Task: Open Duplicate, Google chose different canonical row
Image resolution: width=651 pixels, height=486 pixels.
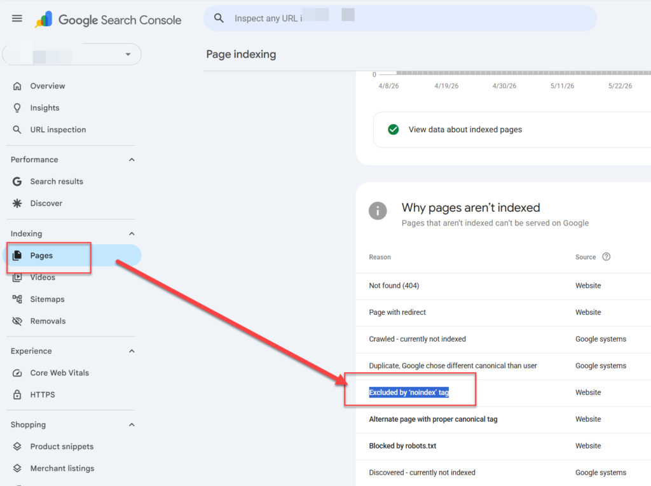Action: coord(504,366)
